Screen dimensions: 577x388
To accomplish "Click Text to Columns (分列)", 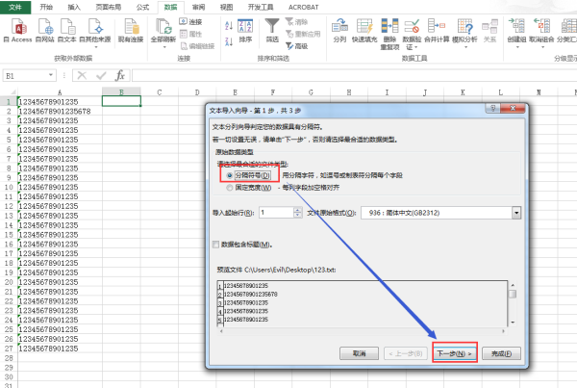I will pos(340,31).
